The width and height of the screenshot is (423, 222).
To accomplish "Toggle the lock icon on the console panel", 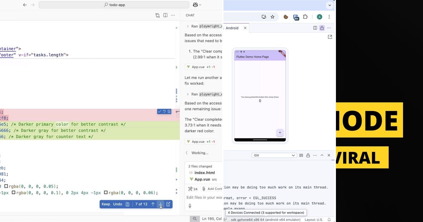I will pos(308,155).
